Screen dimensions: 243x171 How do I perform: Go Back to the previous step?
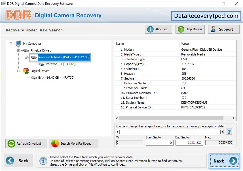tap(19, 161)
